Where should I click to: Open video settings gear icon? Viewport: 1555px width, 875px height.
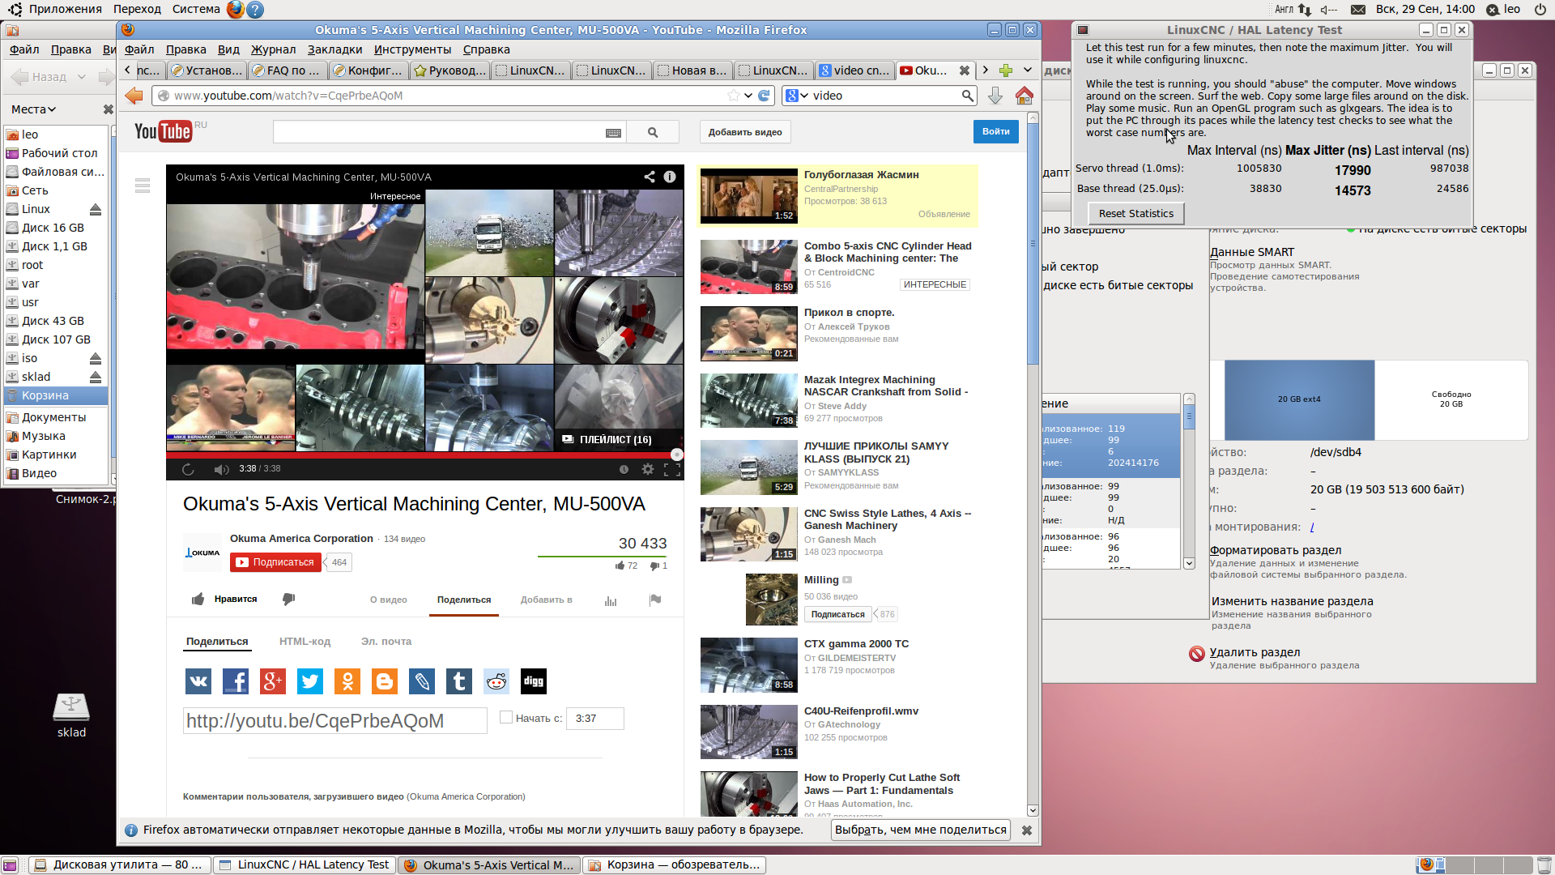647,469
